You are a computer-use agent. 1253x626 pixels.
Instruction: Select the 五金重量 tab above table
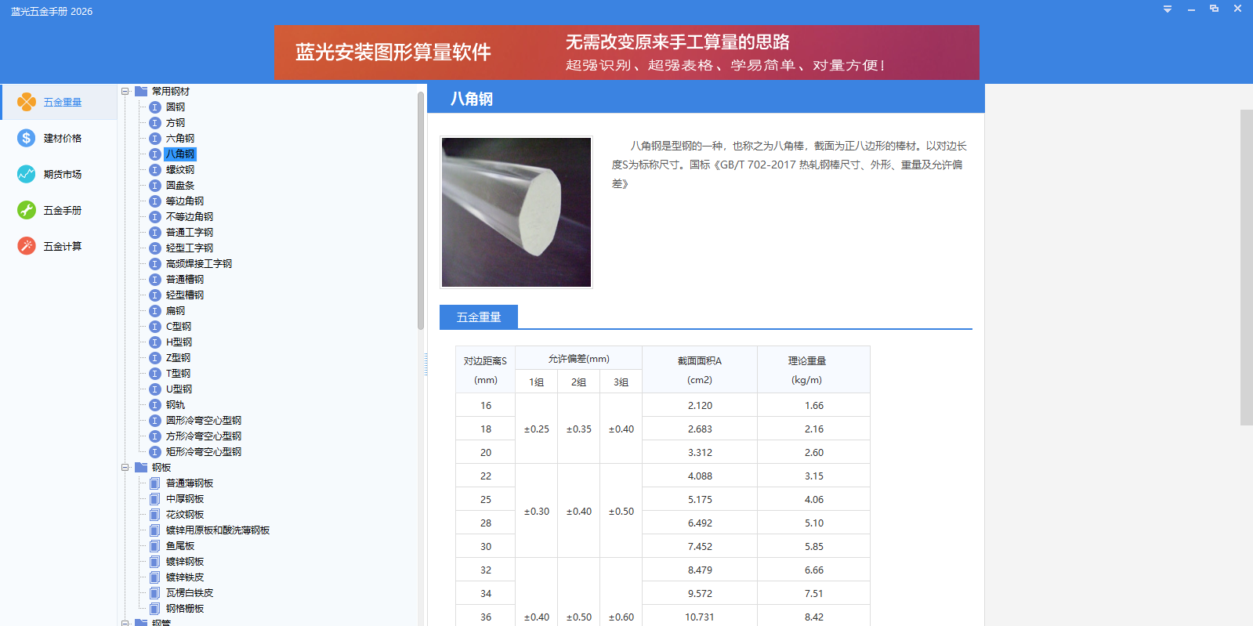pyautogui.click(x=479, y=317)
